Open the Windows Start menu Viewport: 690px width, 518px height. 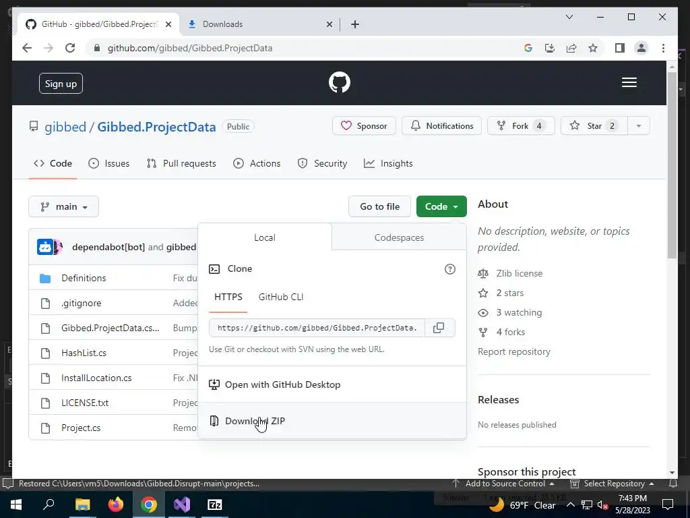(16, 505)
